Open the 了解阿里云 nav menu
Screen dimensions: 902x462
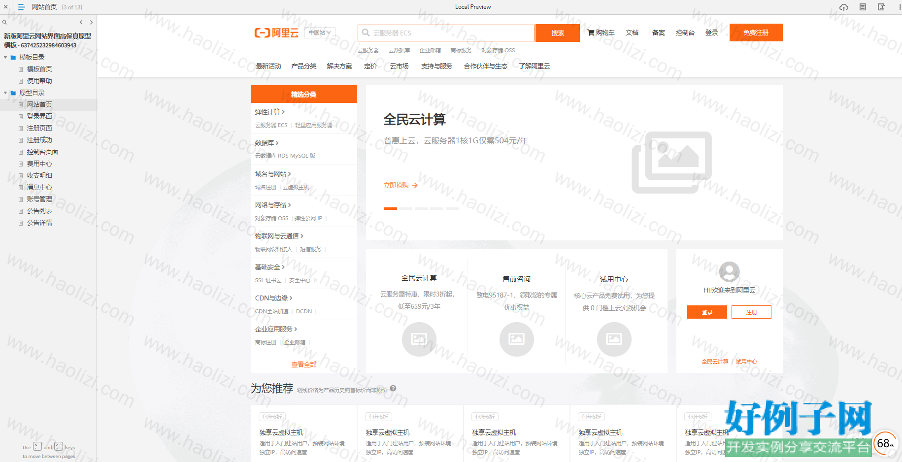click(x=535, y=66)
